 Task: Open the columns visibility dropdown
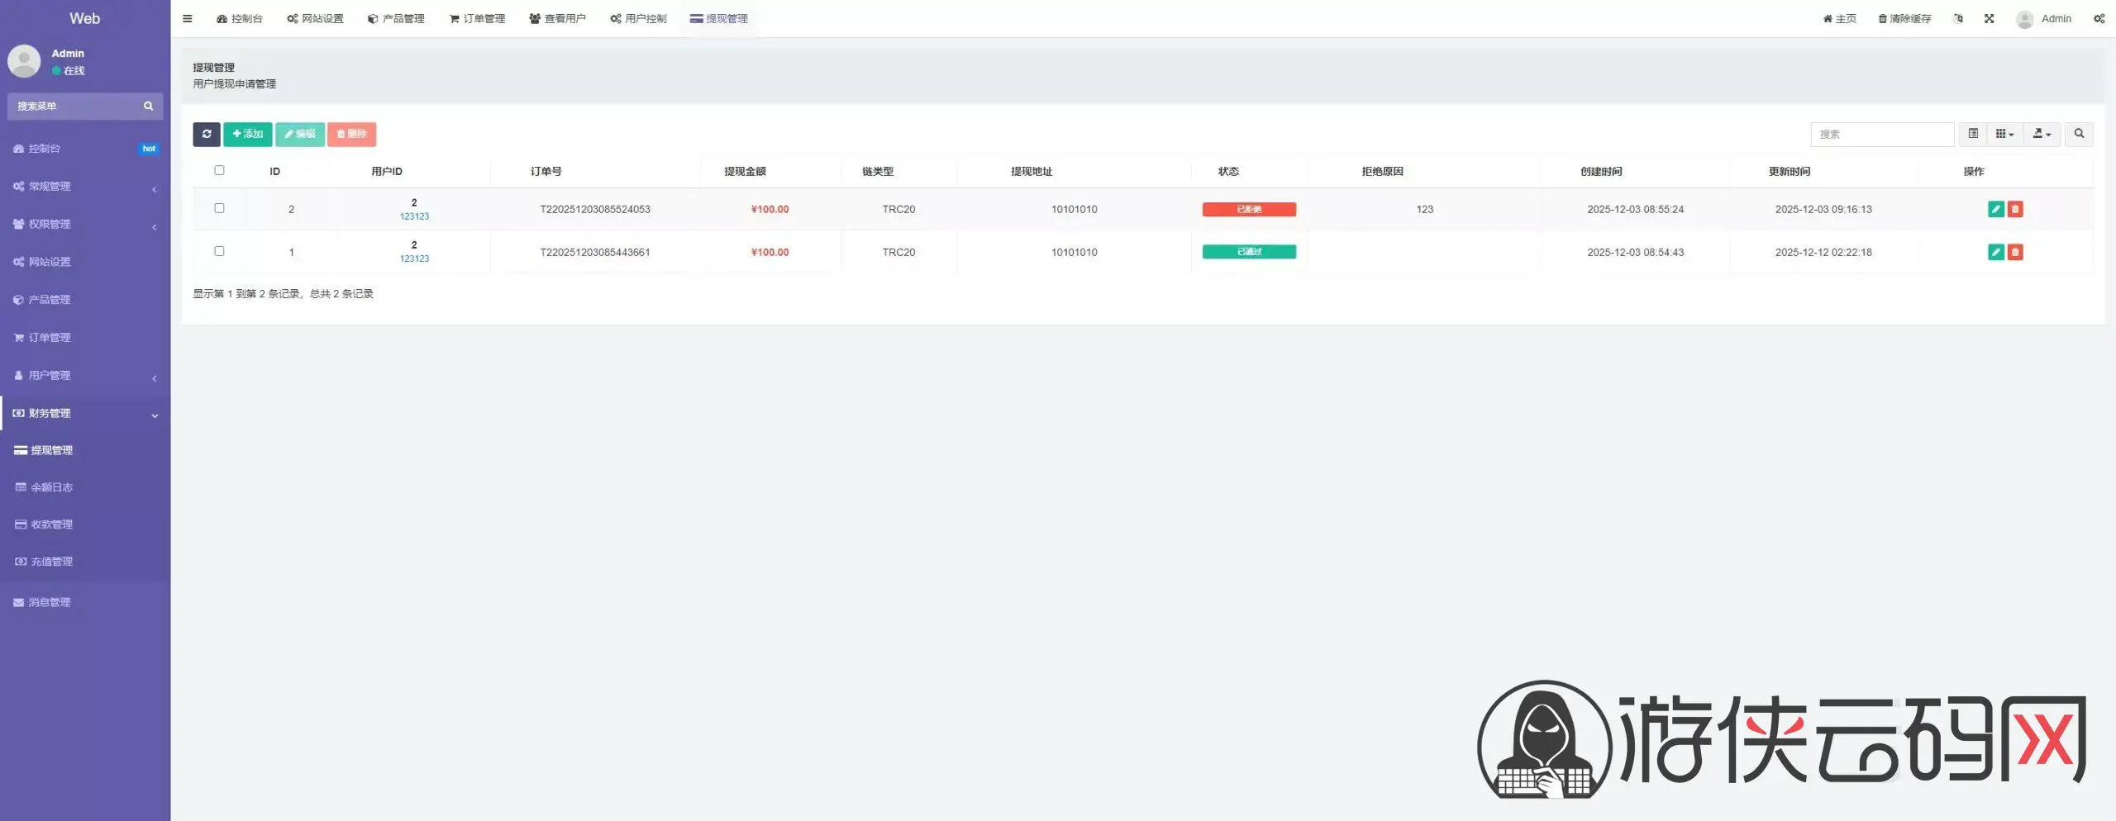(x=2004, y=134)
